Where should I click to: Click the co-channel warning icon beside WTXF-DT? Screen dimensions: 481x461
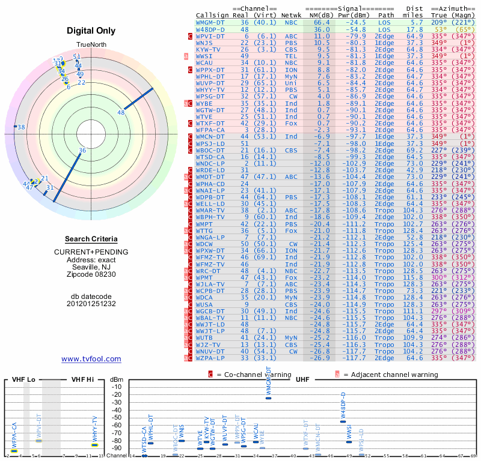tap(191, 123)
